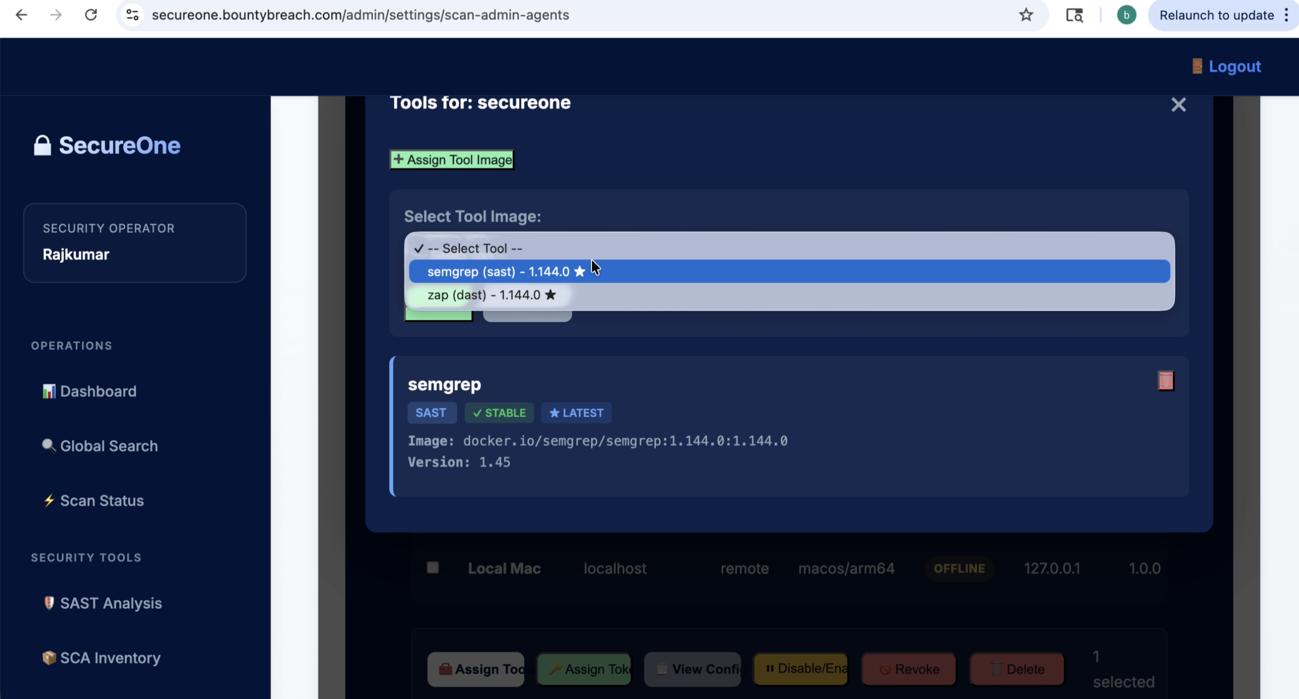Click the View Config button
Viewport: 1299px width, 699px height.
click(693, 669)
